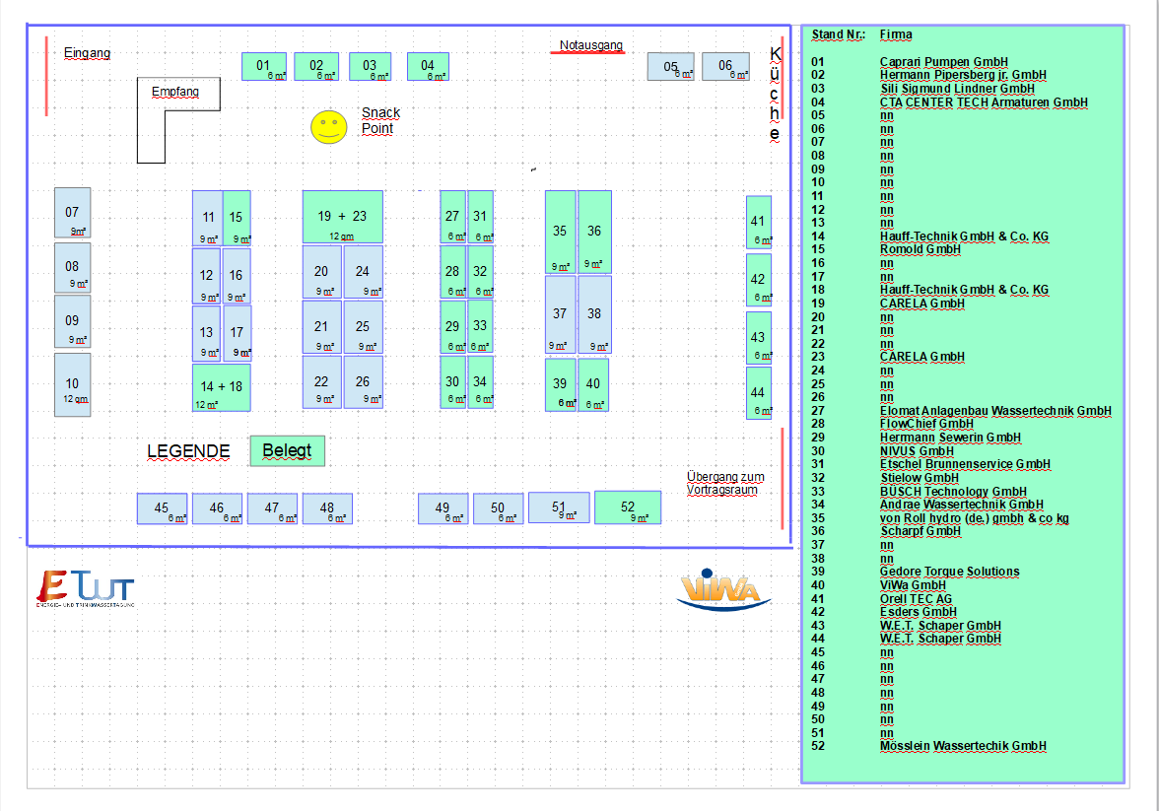Select booth 45 rectangle
This screenshot has height=811, width=1159.
pos(162,508)
